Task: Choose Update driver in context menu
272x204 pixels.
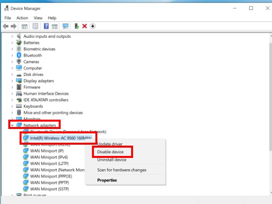Action: click(x=110, y=144)
